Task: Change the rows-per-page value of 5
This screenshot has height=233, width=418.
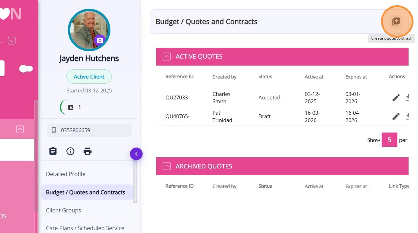Action: 389,140
